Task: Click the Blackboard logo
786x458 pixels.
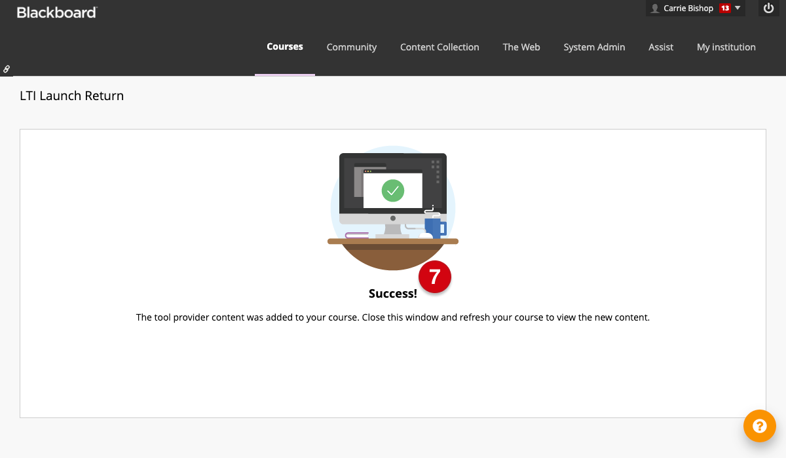Action: (x=57, y=12)
